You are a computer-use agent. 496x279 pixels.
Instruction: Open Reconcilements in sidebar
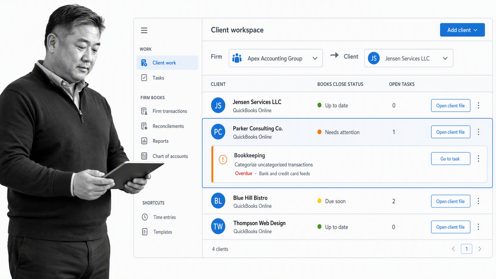(167, 126)
